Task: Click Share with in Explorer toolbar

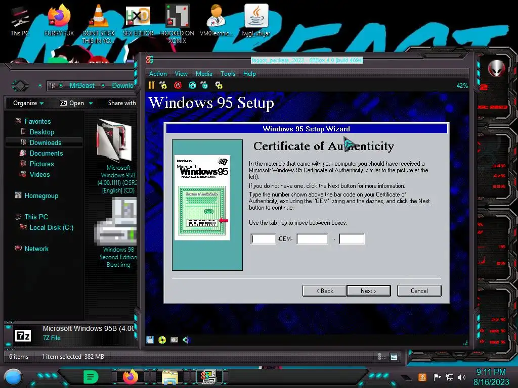Action: pos(122,103)
